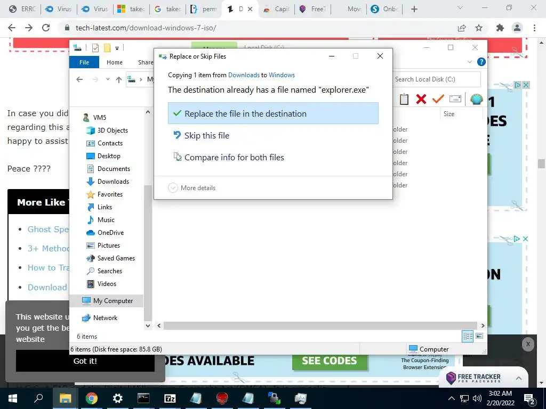Click the globe shell toolbar icon
Image resolution: width=546 pixels, height=409 pixels.
(x=476, y=99)
